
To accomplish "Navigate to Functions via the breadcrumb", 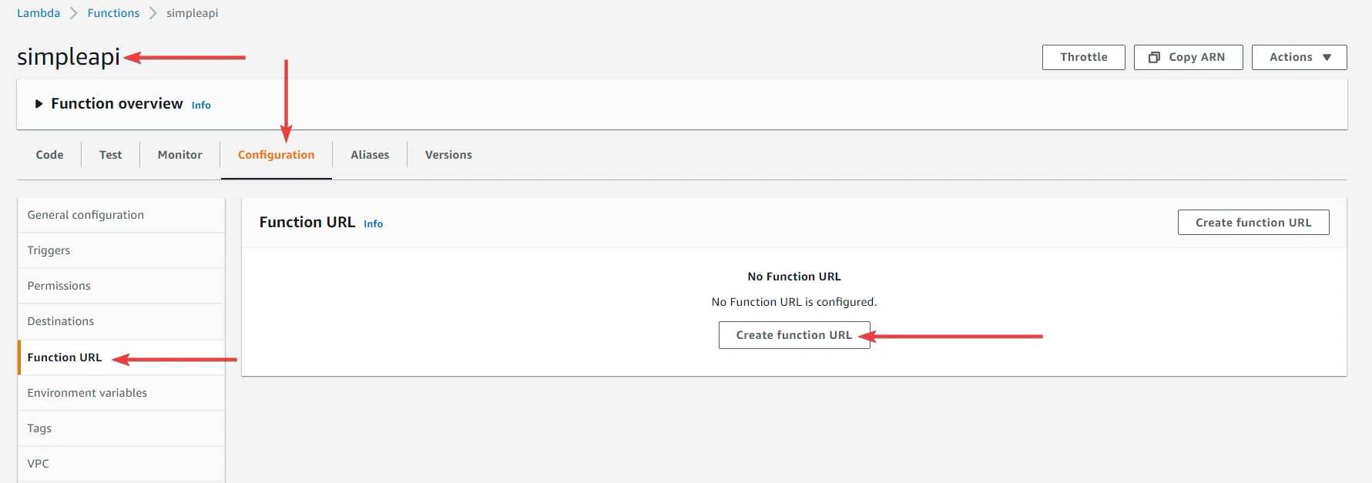I will pyautogui.click(x=113, y=12).
